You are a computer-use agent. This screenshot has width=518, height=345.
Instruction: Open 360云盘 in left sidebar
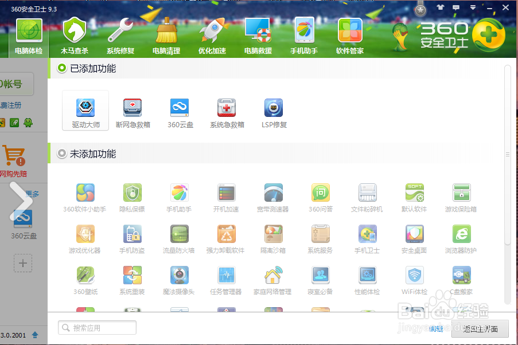tap(24, 225)
